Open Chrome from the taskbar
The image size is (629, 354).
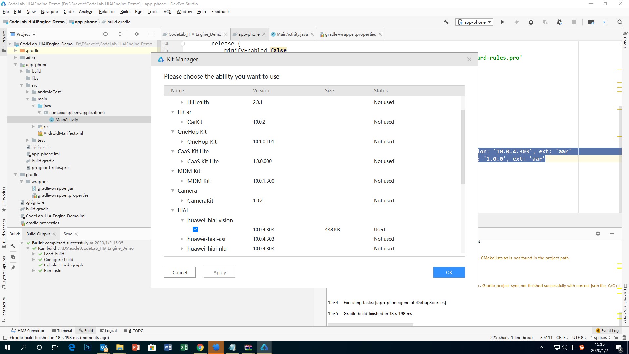[200, 347]
